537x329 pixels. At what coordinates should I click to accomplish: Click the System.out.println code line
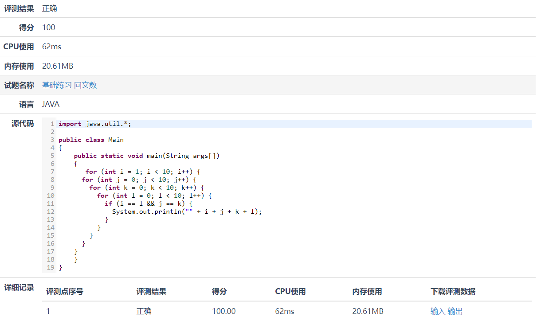tap(187, 211)
